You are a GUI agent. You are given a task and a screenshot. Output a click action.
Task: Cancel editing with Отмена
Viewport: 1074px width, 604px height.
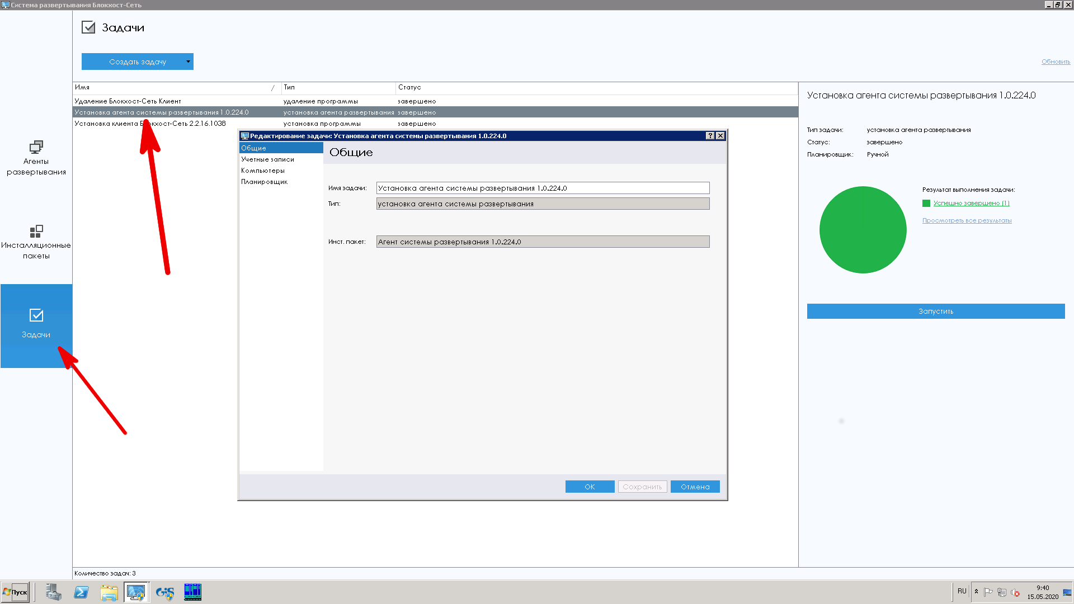click(x=695, y=487)
